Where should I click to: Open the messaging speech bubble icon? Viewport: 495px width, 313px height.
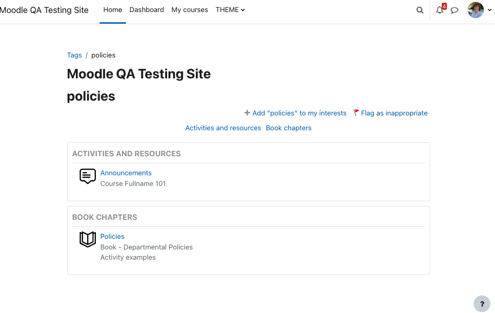pos(454,10)
